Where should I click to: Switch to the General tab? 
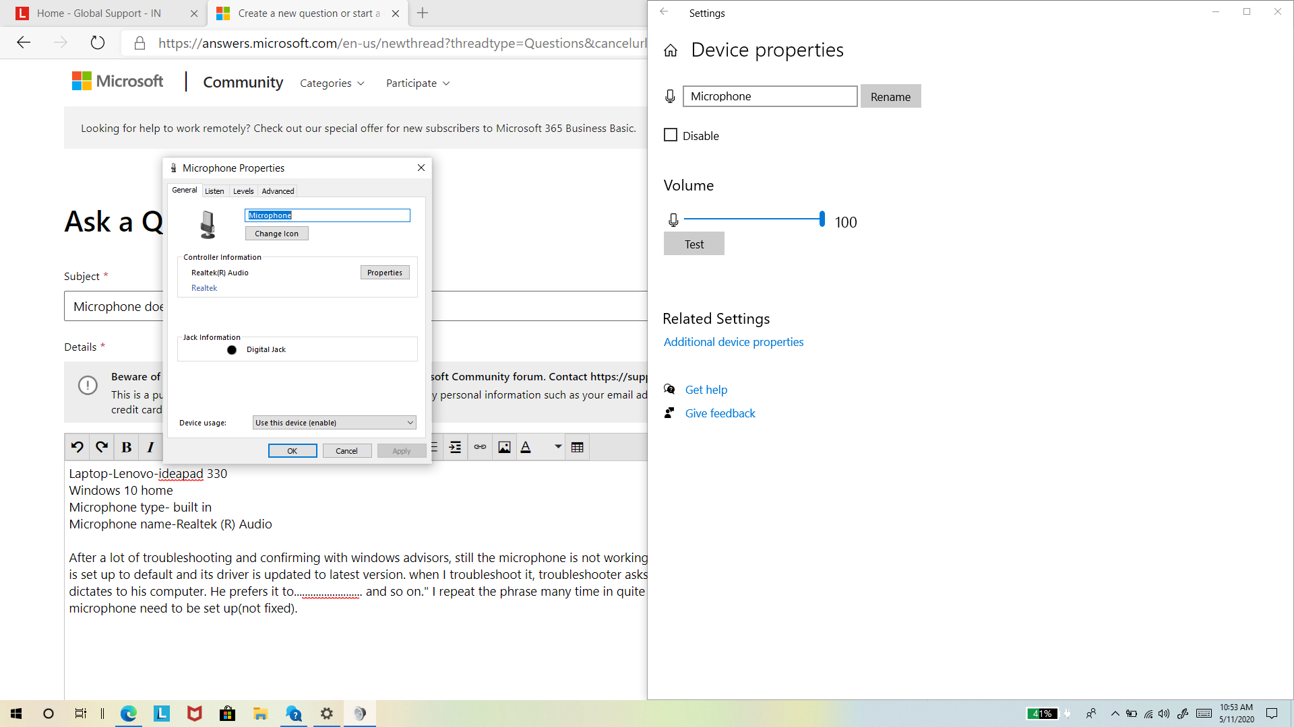(184, 191)
